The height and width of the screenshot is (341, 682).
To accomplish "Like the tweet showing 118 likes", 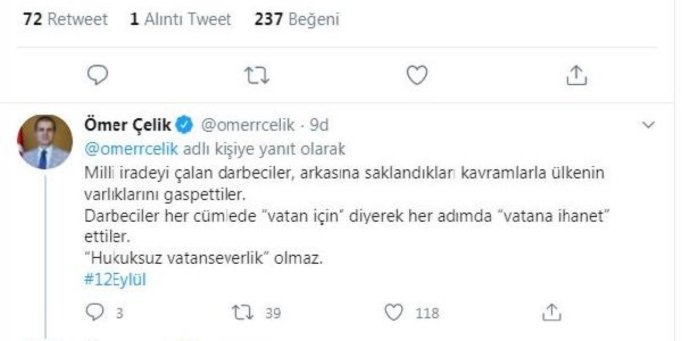I will tap(393, 312).
